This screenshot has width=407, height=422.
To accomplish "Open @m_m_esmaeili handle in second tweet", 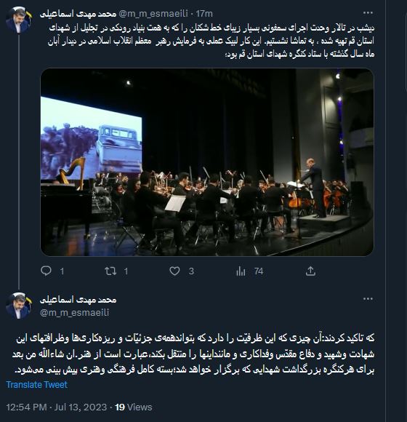I will pos(74,312).
